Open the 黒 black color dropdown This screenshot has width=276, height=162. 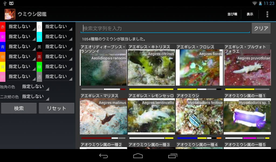pos(58,47)
